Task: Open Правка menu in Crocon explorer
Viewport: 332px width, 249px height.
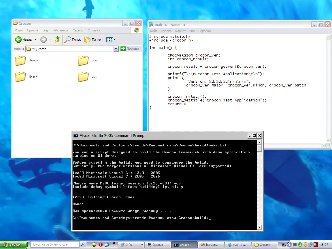Action: (x=32, y=30)
